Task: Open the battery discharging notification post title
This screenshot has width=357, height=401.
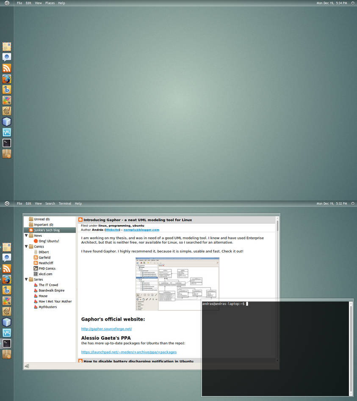Action: click(x=138, y=361)
